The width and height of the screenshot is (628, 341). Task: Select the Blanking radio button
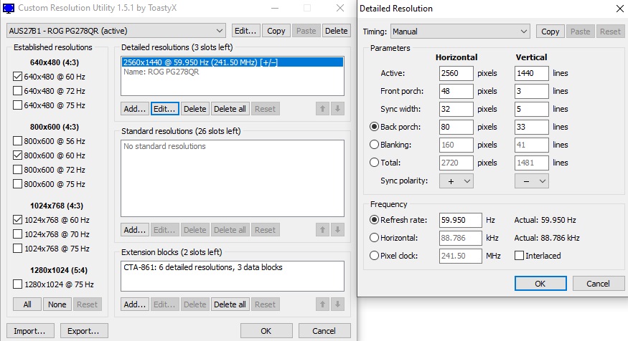[373, 145]
